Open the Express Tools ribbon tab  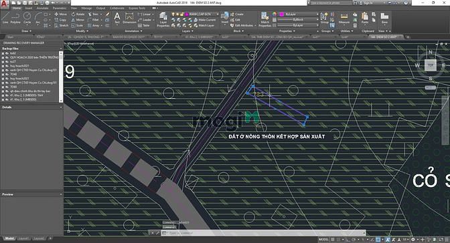(137, 8)
